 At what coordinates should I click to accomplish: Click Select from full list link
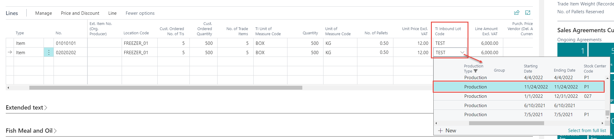point(587,131)
